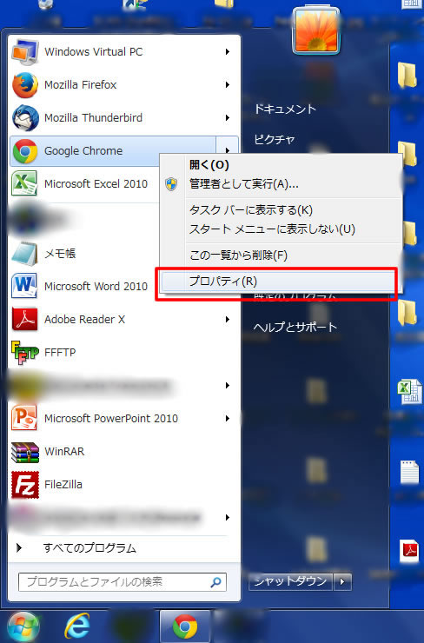The height and width of the screenshot is (643, 424).
Task: Click the シャットダウン button
Action: [290, 581]
